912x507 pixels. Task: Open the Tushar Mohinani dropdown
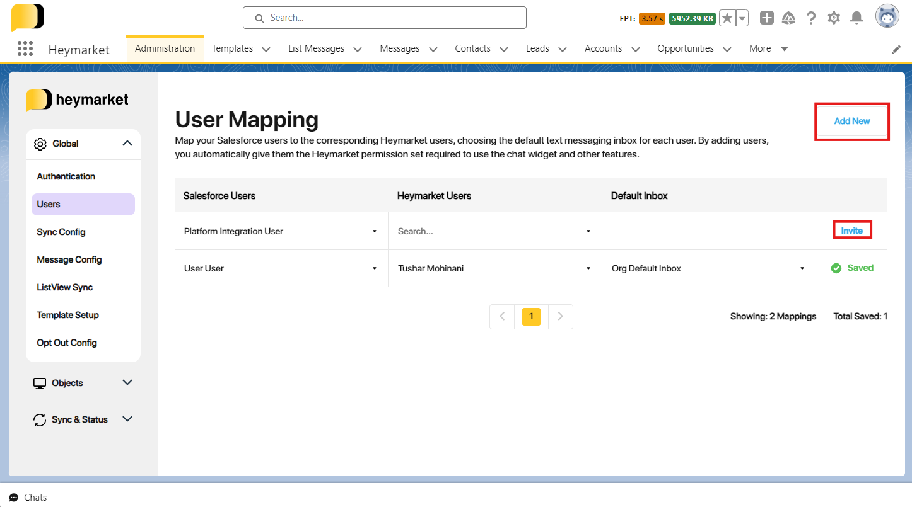point(495,269)
